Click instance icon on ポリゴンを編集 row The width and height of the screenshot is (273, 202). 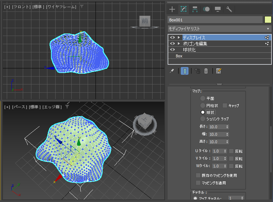267,43
